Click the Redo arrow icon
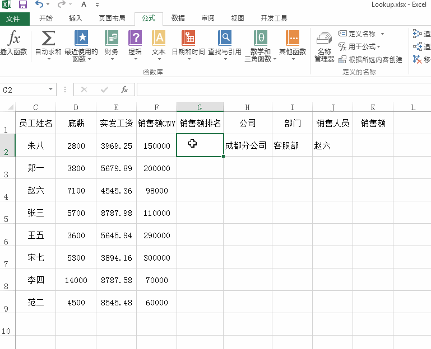The image size is (431, 349). 62,4
